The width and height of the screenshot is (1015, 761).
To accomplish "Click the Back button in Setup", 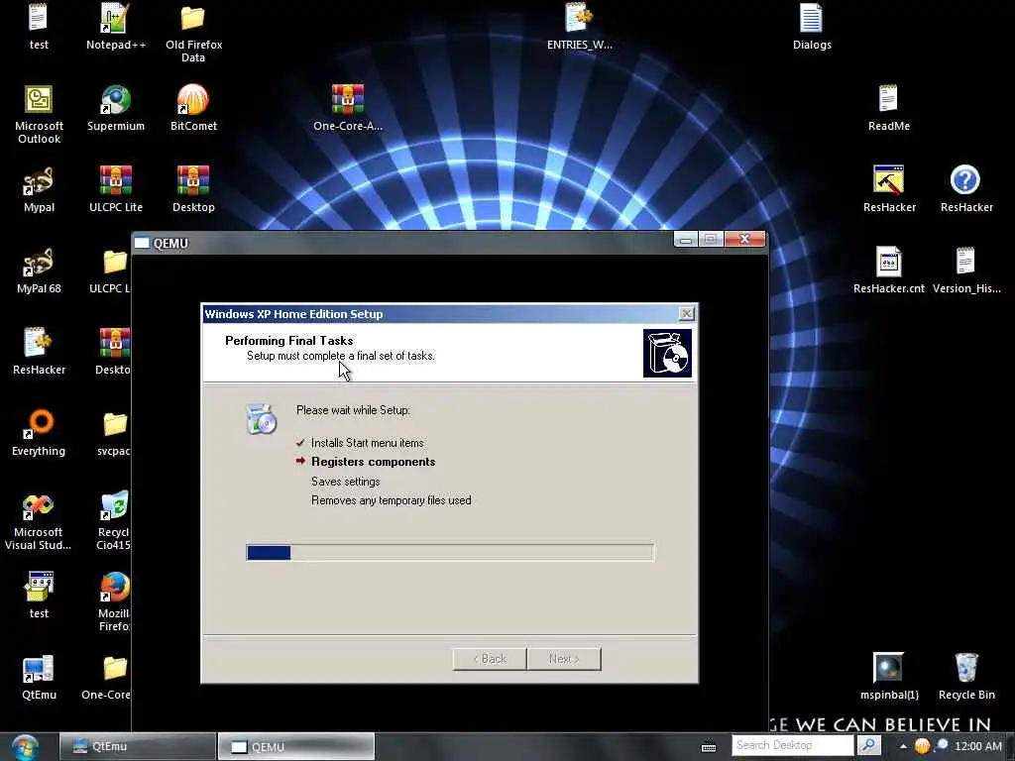I will (x=490, y=659).
